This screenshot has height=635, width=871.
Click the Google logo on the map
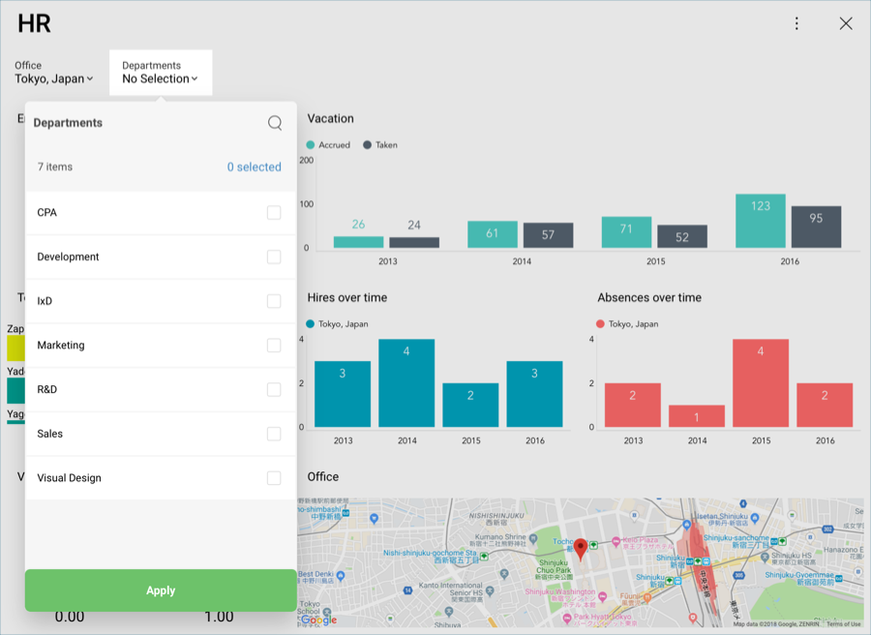pos(318,620)
